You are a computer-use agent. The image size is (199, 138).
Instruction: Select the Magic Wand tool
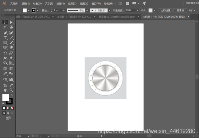coord(5,27)
